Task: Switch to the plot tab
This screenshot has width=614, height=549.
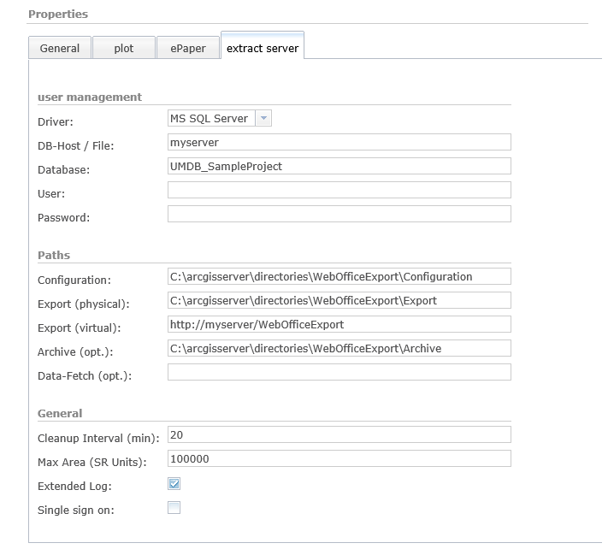Action: (124, 48)
